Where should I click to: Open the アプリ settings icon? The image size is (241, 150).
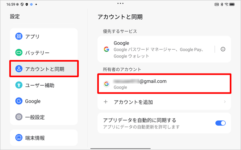point(19,36)
